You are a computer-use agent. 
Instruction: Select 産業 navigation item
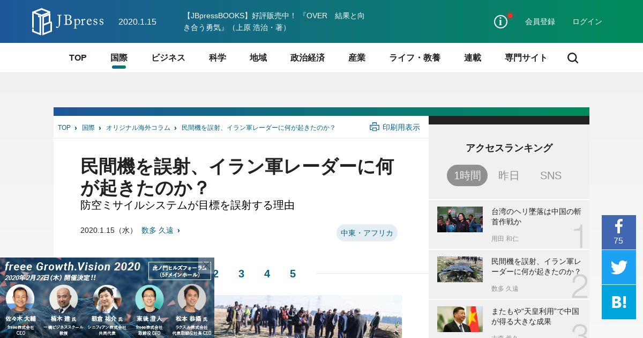click(x=357, y=58)
